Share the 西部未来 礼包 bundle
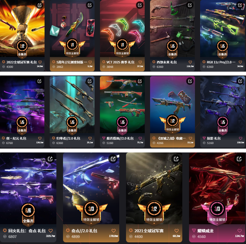246x244 pixels. 190,5
